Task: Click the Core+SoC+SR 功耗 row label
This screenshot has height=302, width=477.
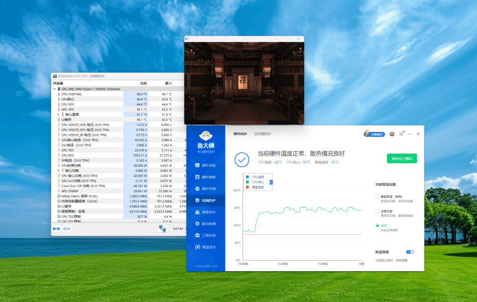Action: pyautogui.click(x=83, y=186)
